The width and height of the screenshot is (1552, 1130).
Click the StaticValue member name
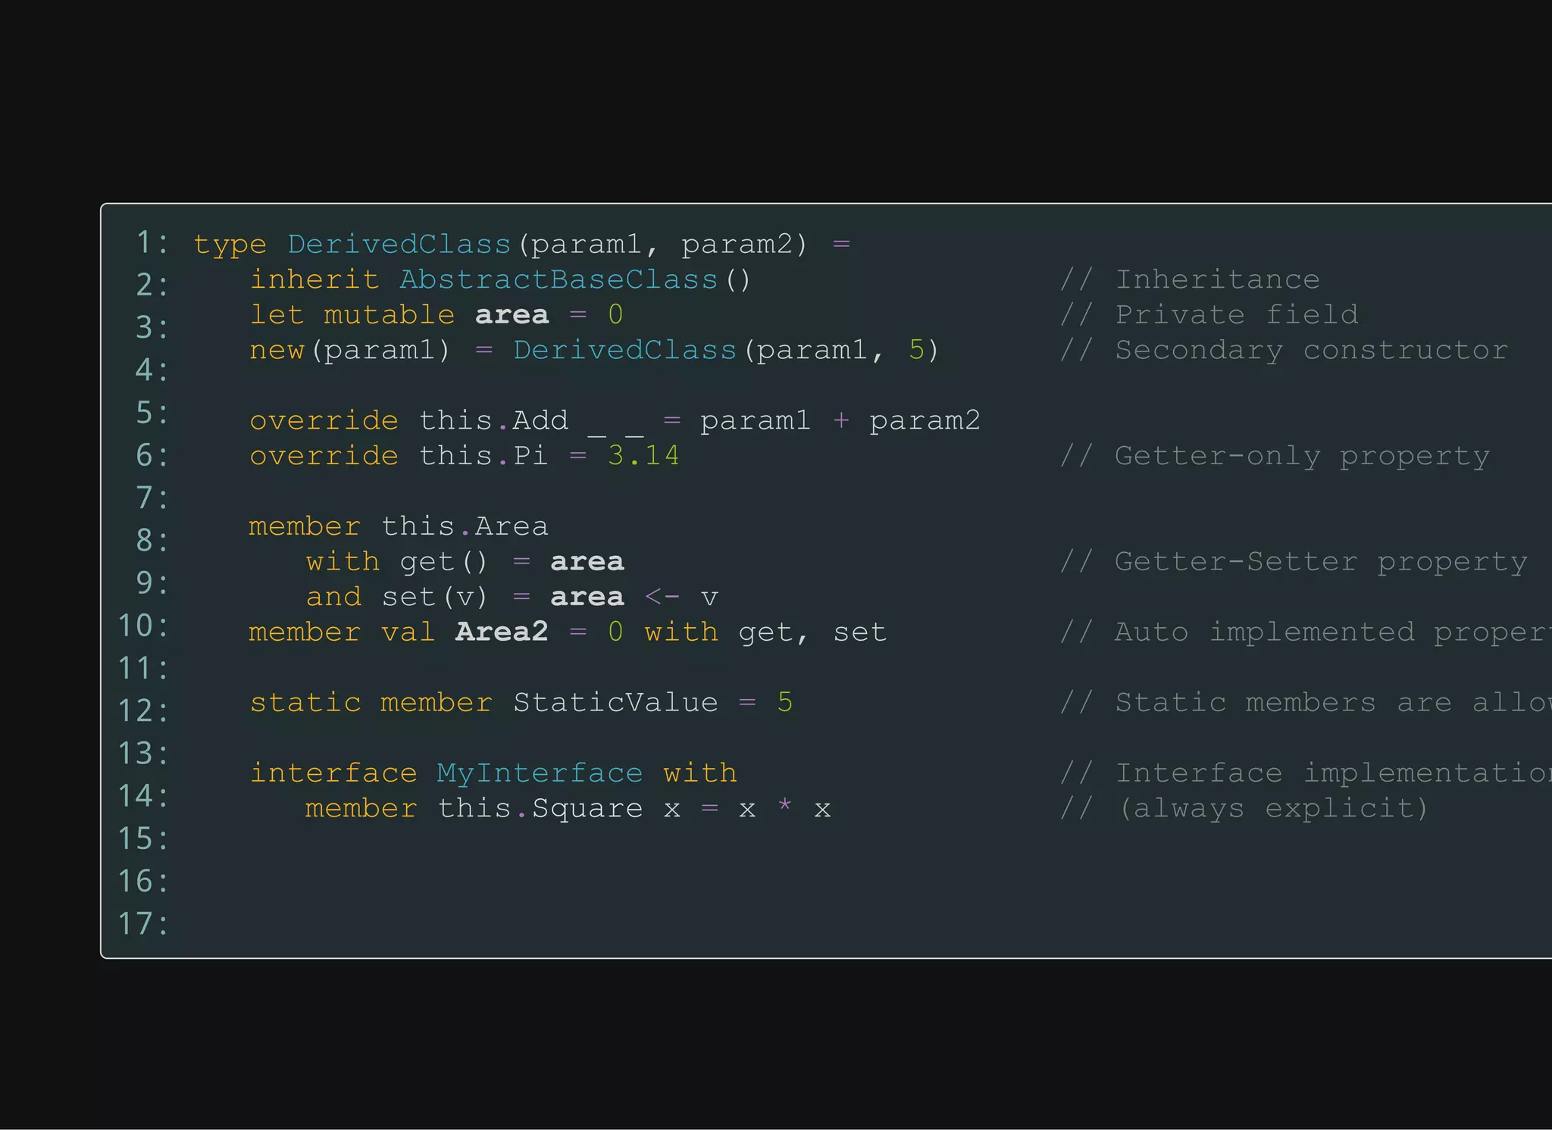[615, 703]
